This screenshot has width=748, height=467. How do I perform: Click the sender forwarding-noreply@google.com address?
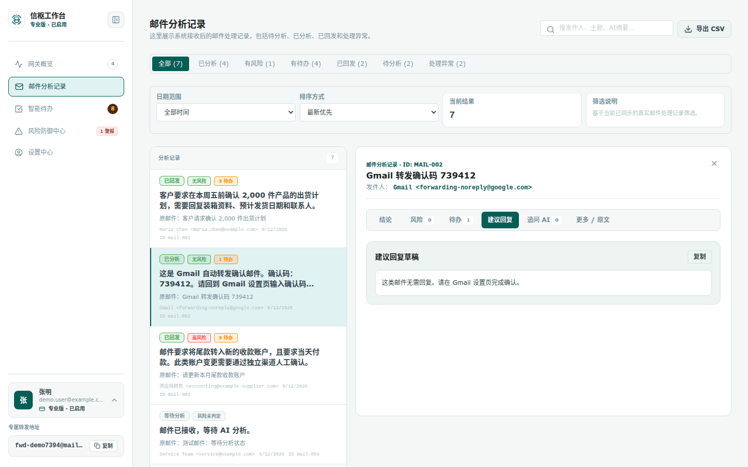tap(462, 187)
